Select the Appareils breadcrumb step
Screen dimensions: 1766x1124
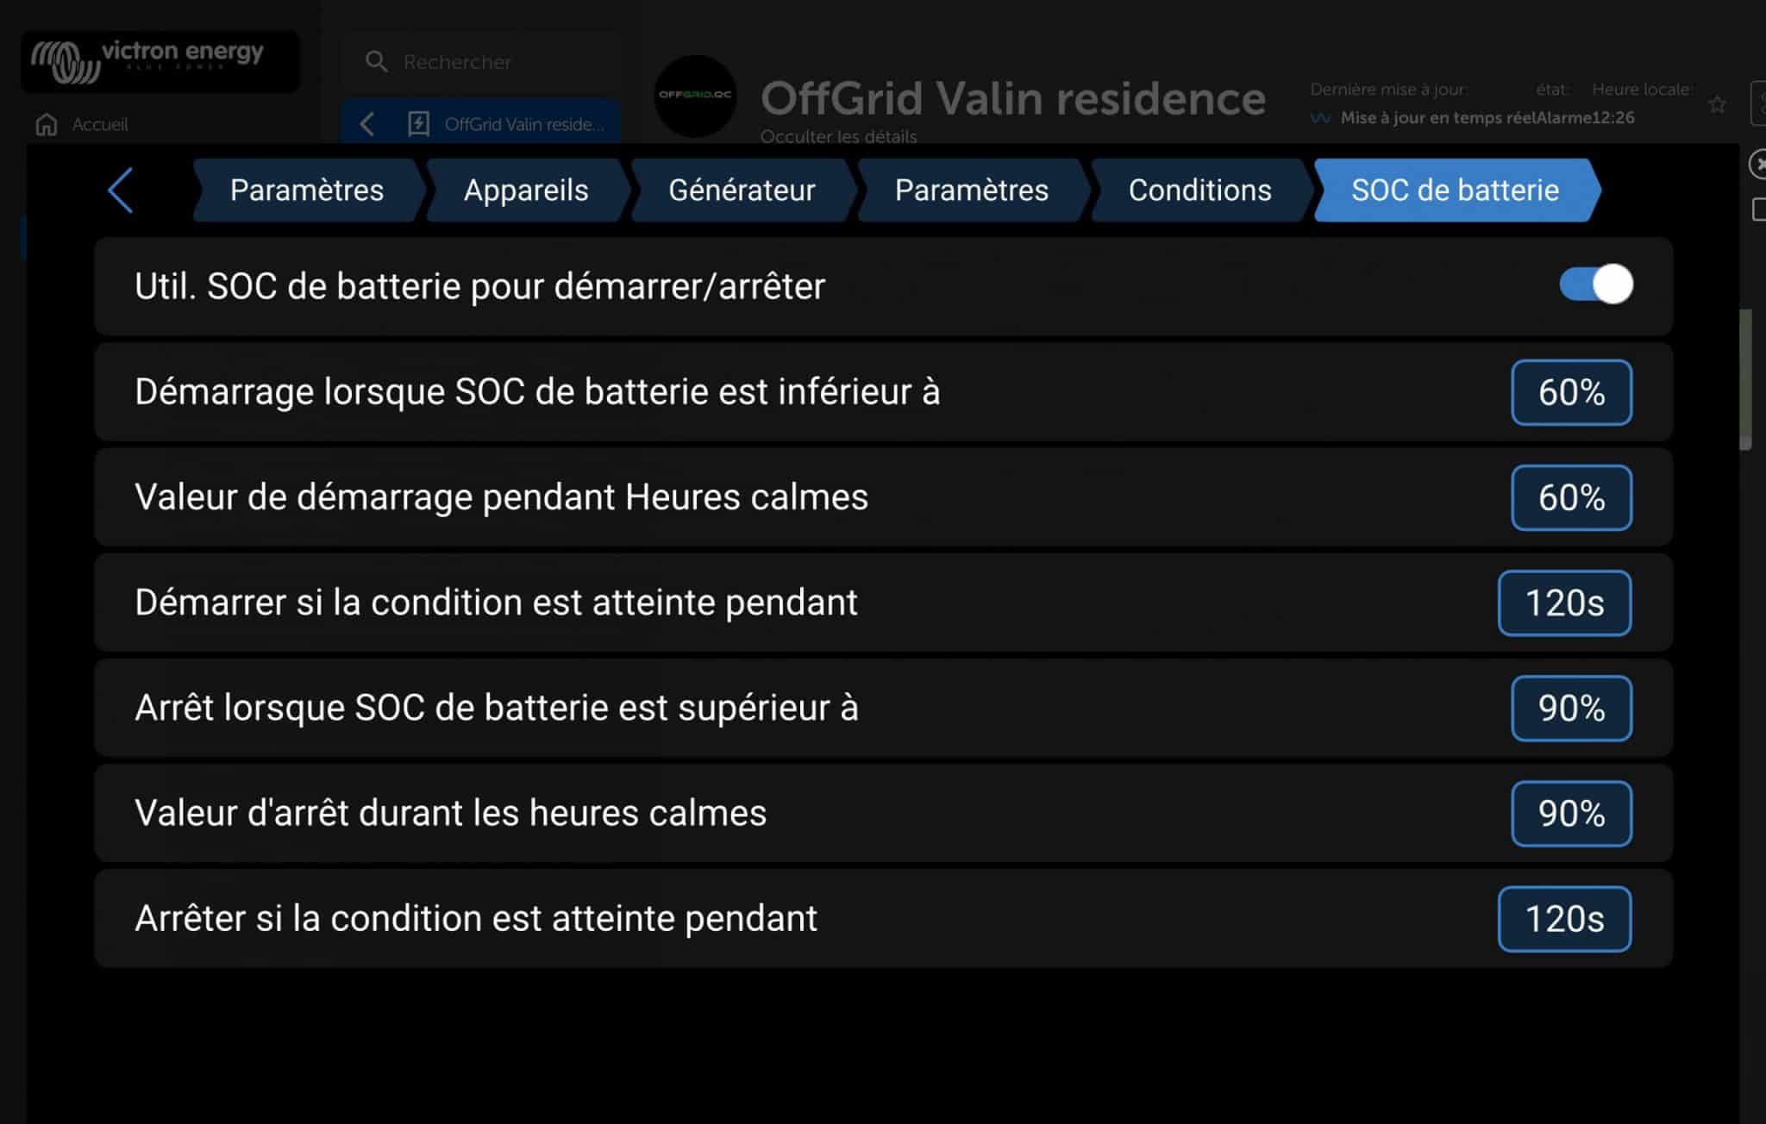525,190
